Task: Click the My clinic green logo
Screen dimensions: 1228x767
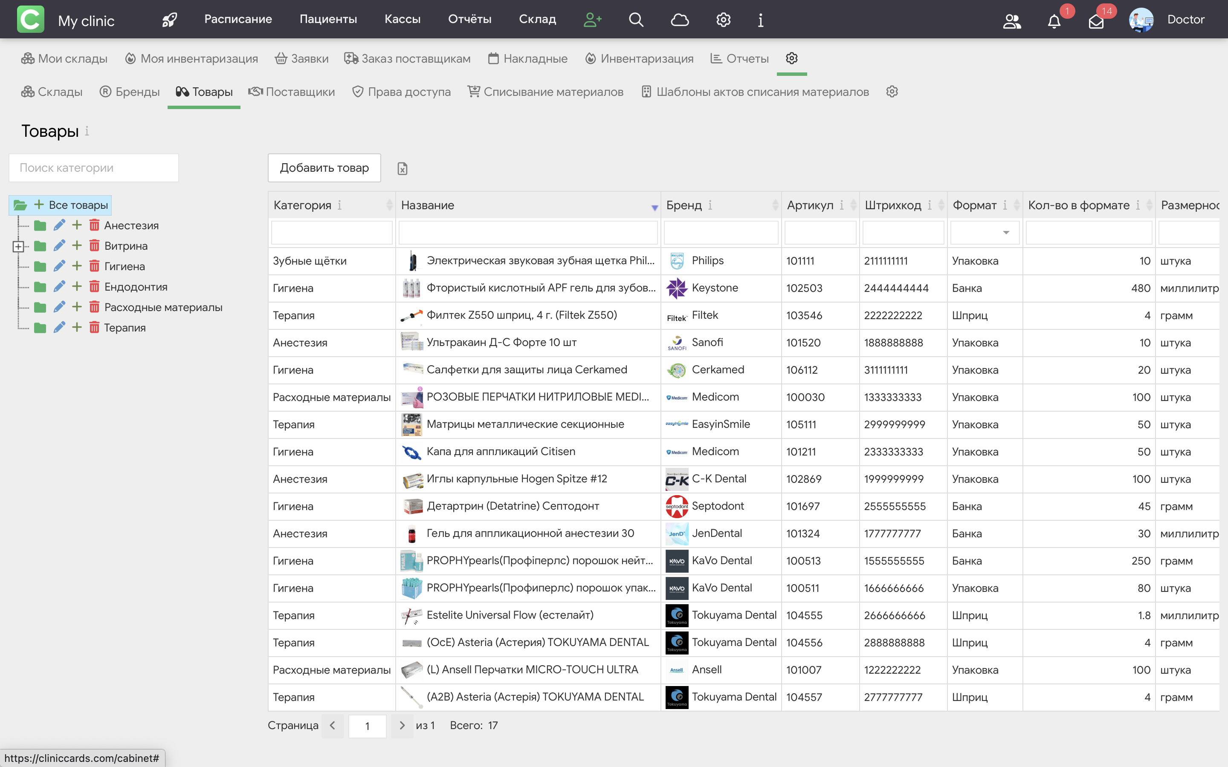Action: point(30,19)
